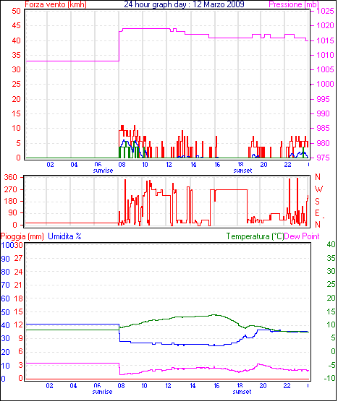Screen dimensions: 338x404
Task: Click the 'Temperatura (°C)' legend label
Action: pyautogui.click(x=255, y=236)
